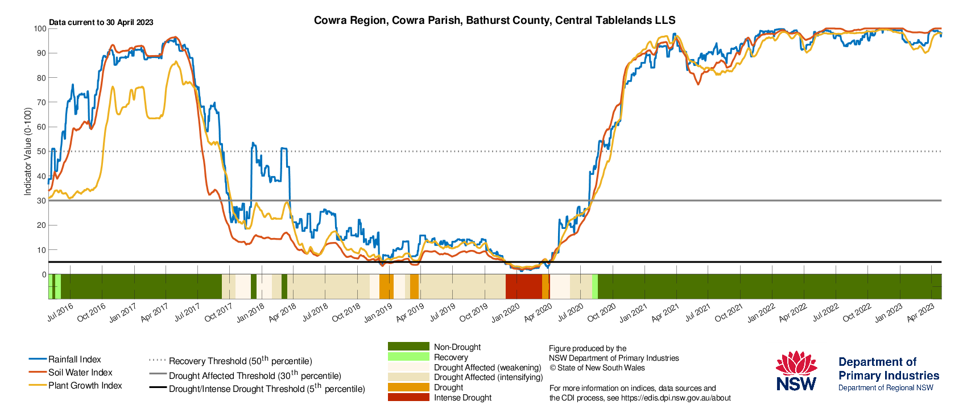The image size is (971, 409).
Task: Click the 'Data current to 30 April 2023' label
Action: click(x=101, y=22)
